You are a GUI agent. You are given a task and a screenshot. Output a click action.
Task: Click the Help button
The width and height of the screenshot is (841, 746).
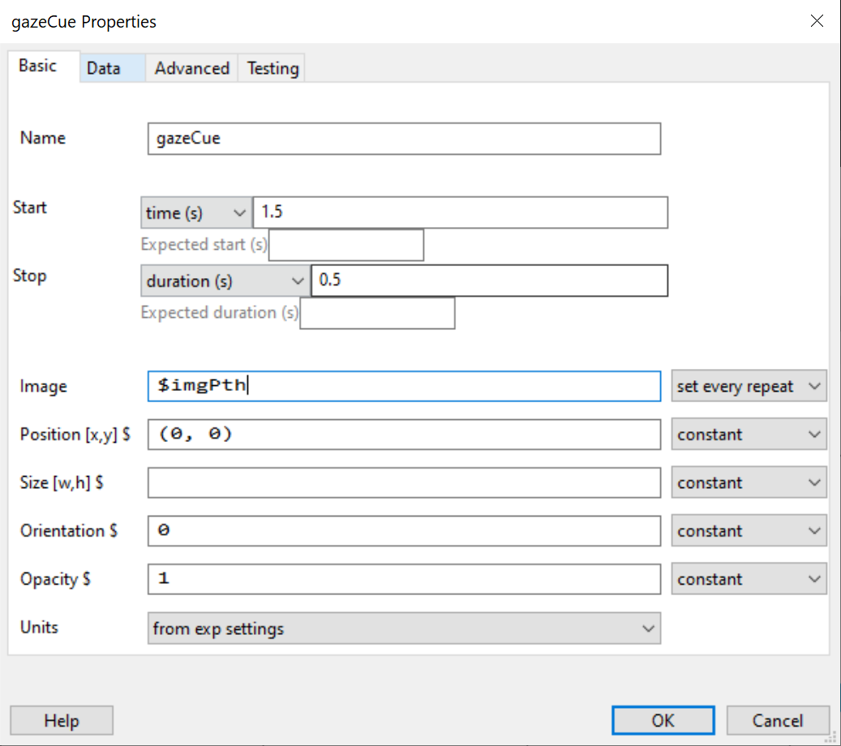tap(62, 721)
